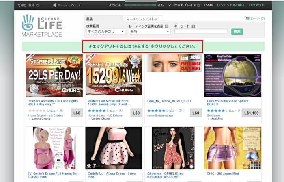Open JasonBodylanguage store link
Image resolution: width=284 pixels, height=182 pixels.
[160, 115]
